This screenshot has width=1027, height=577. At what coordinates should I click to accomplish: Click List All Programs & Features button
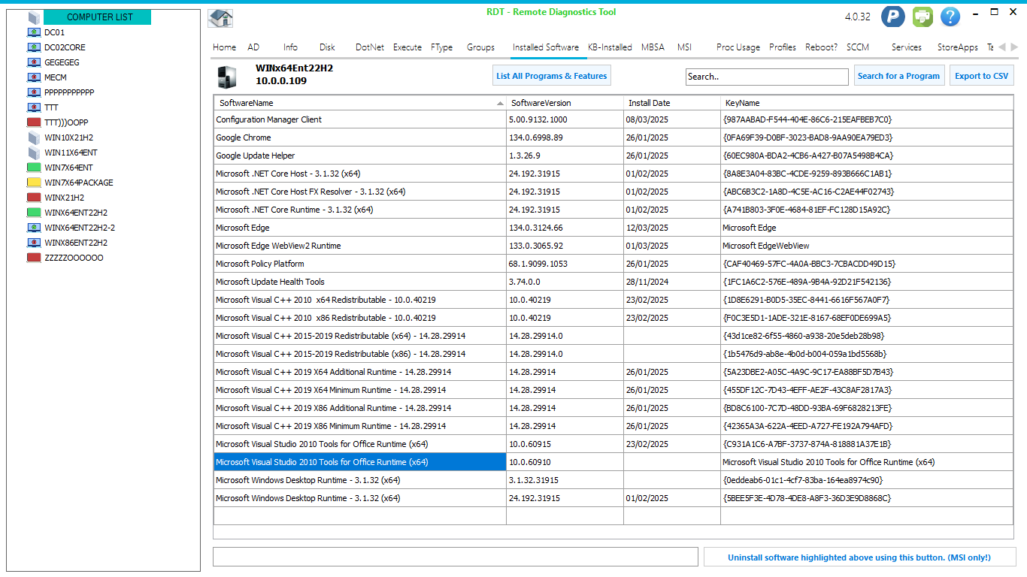click(552, 76)
